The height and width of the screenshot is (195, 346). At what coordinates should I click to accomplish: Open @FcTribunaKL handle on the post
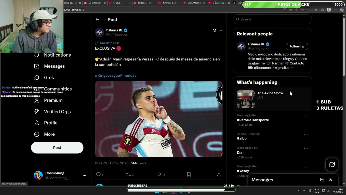pyautogui.click(x=117, y=35)
